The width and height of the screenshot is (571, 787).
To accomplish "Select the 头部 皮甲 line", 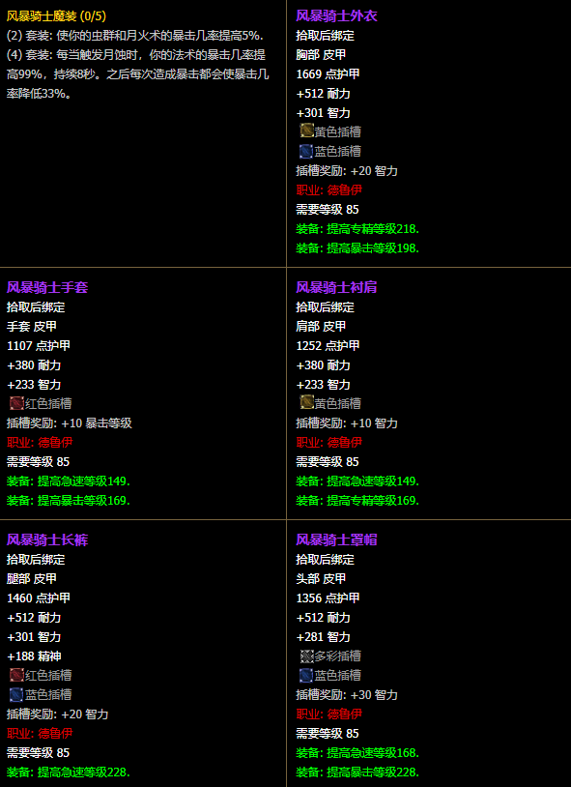I will tap(321, 578).
